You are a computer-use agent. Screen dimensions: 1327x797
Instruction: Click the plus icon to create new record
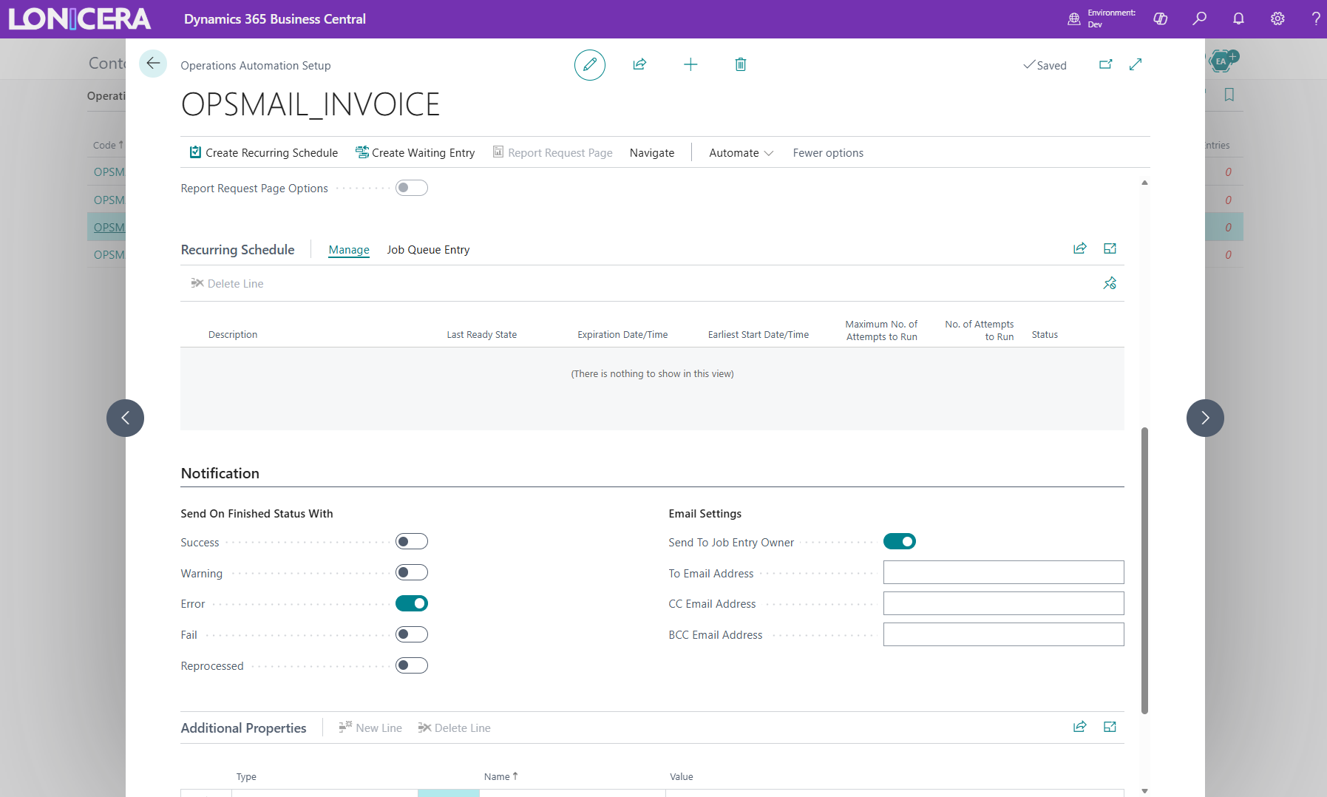[690, 64]
